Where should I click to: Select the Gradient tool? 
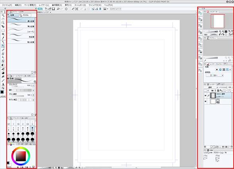pos(3,73)
